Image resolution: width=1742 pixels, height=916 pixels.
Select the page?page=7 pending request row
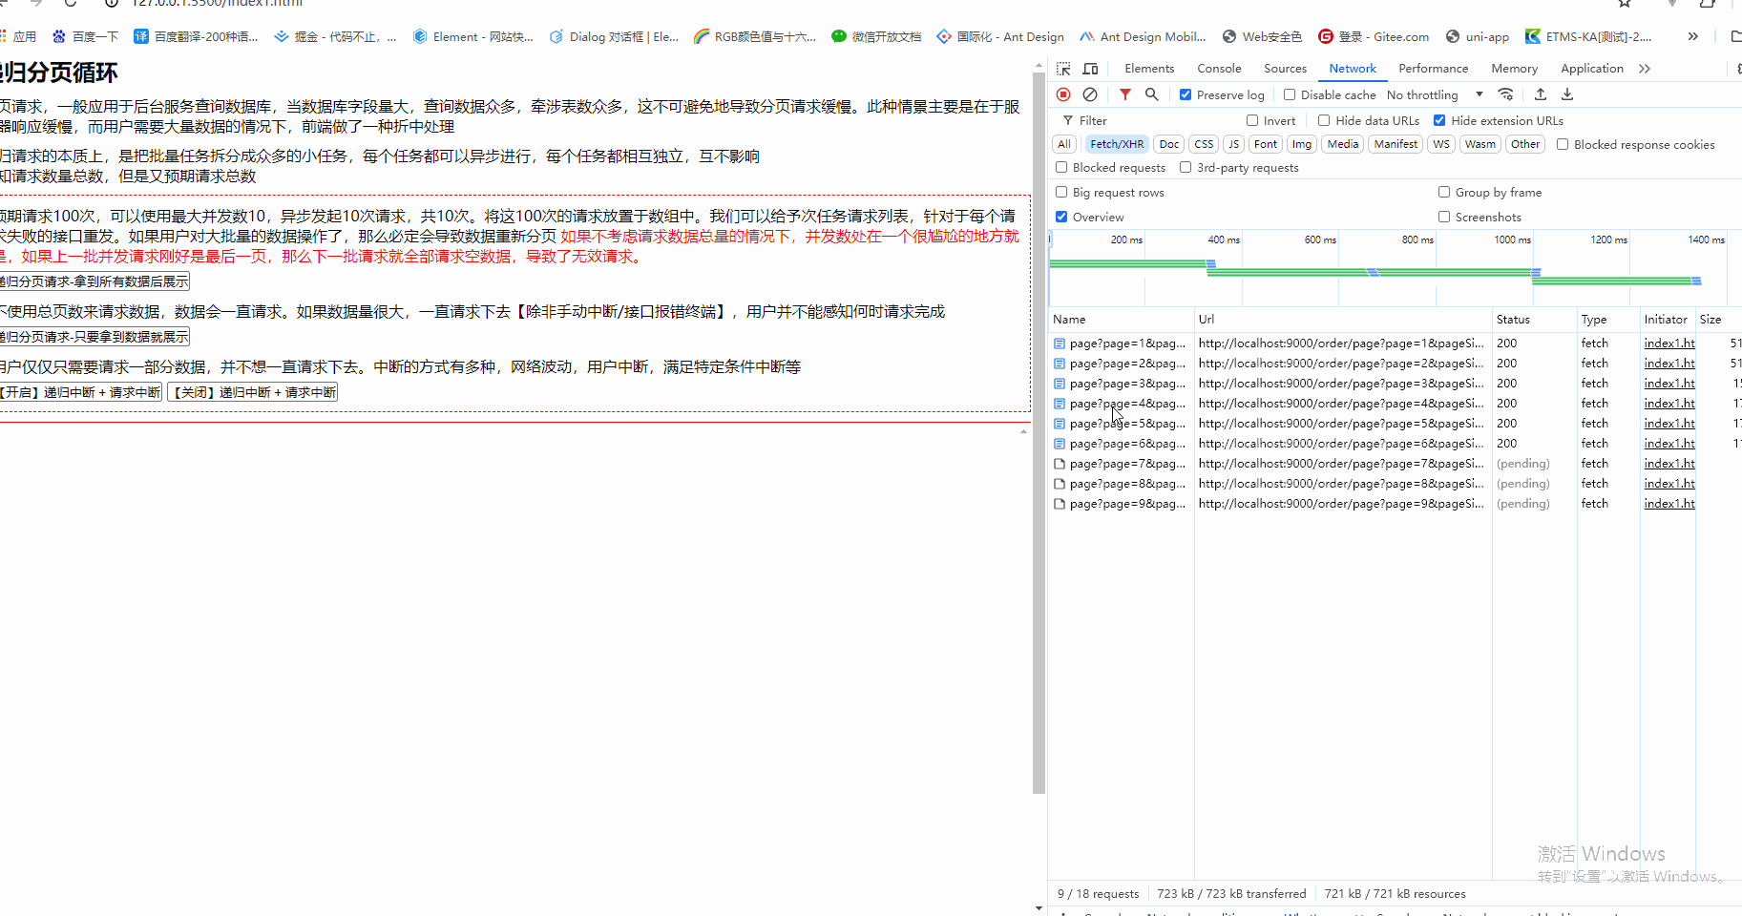(x=1395, y=464)
